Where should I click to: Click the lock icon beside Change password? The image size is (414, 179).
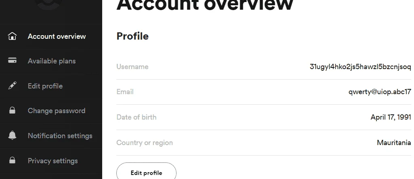pos(12,110)
